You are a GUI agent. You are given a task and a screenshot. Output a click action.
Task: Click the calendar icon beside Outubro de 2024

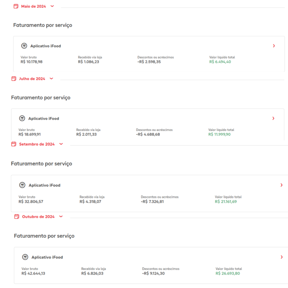(16, 216)
